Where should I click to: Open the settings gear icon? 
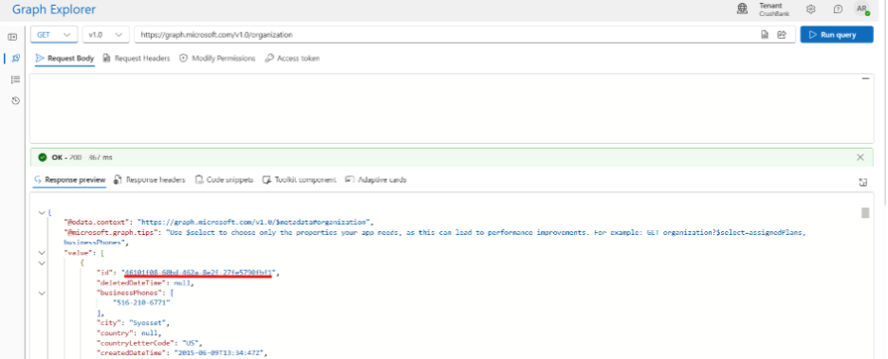pyautogui.click(x=811, y=9)
